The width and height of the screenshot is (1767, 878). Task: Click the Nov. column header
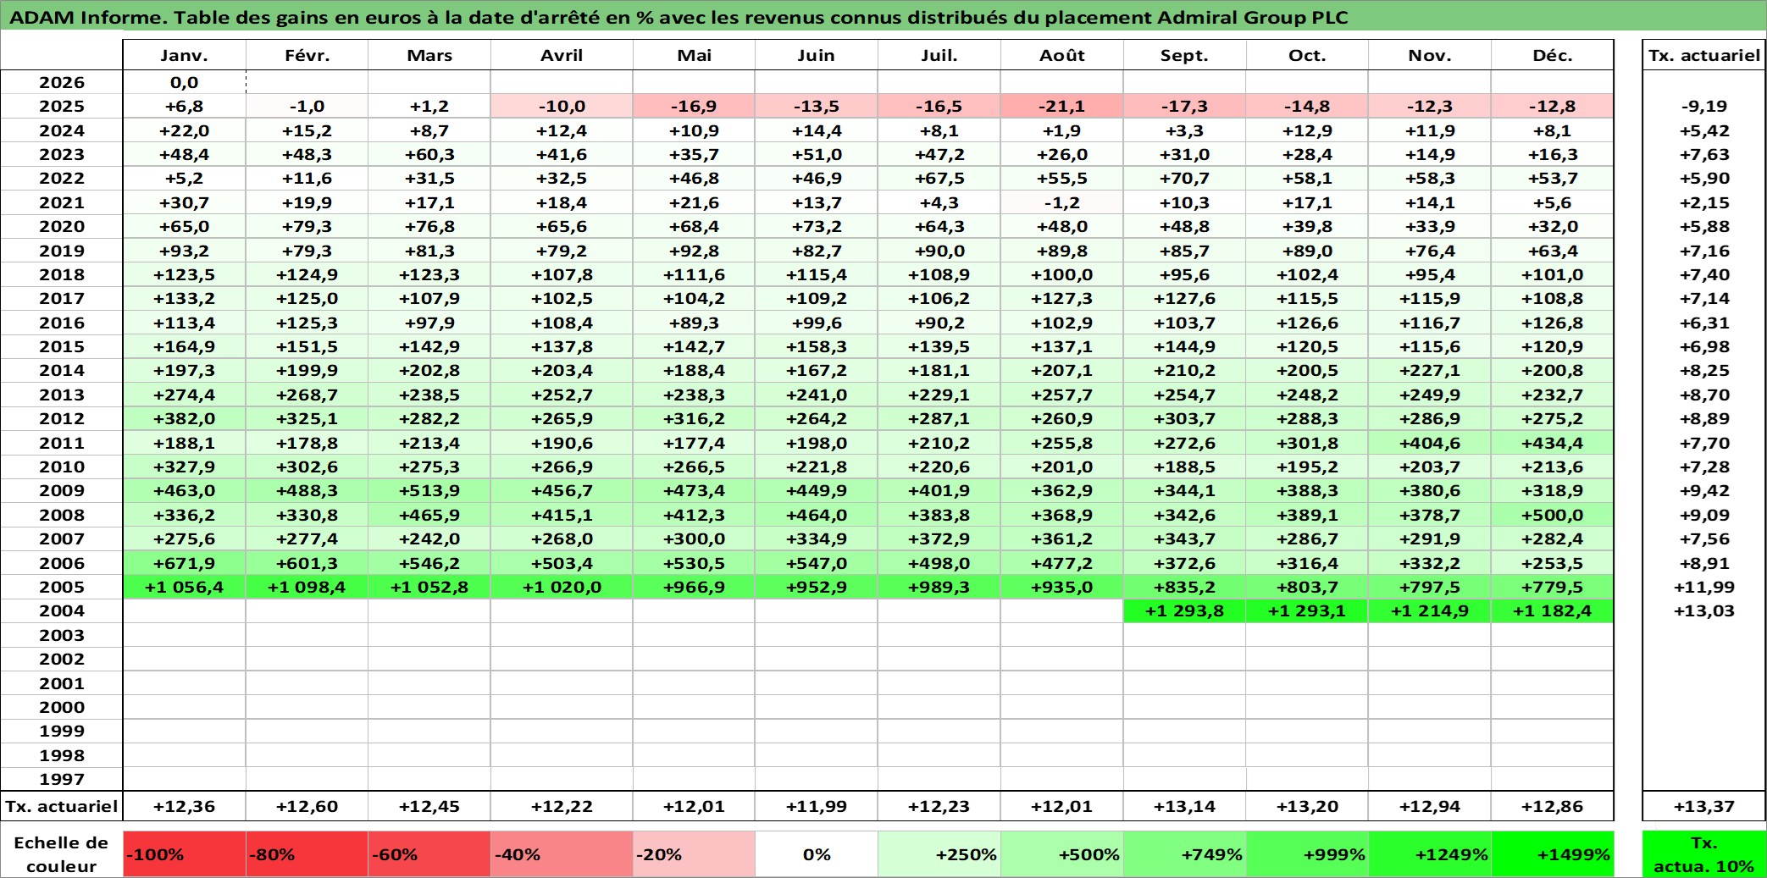pos(1430,55)
